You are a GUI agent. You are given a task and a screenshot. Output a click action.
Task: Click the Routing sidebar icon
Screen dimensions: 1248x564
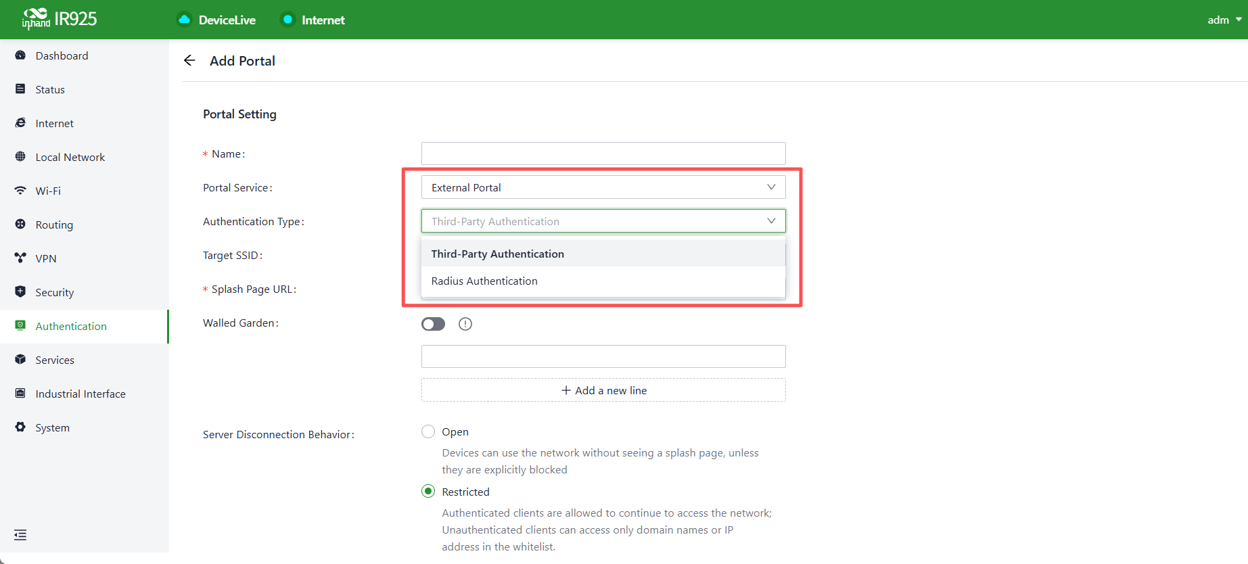(20, 225)
